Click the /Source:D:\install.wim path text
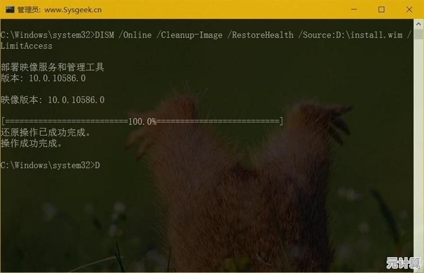Image resolution: width=424 pixels, height=273 pixels. click(350, 35)
